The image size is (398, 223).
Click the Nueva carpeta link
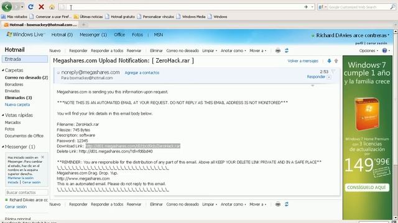tap(17, 105)
